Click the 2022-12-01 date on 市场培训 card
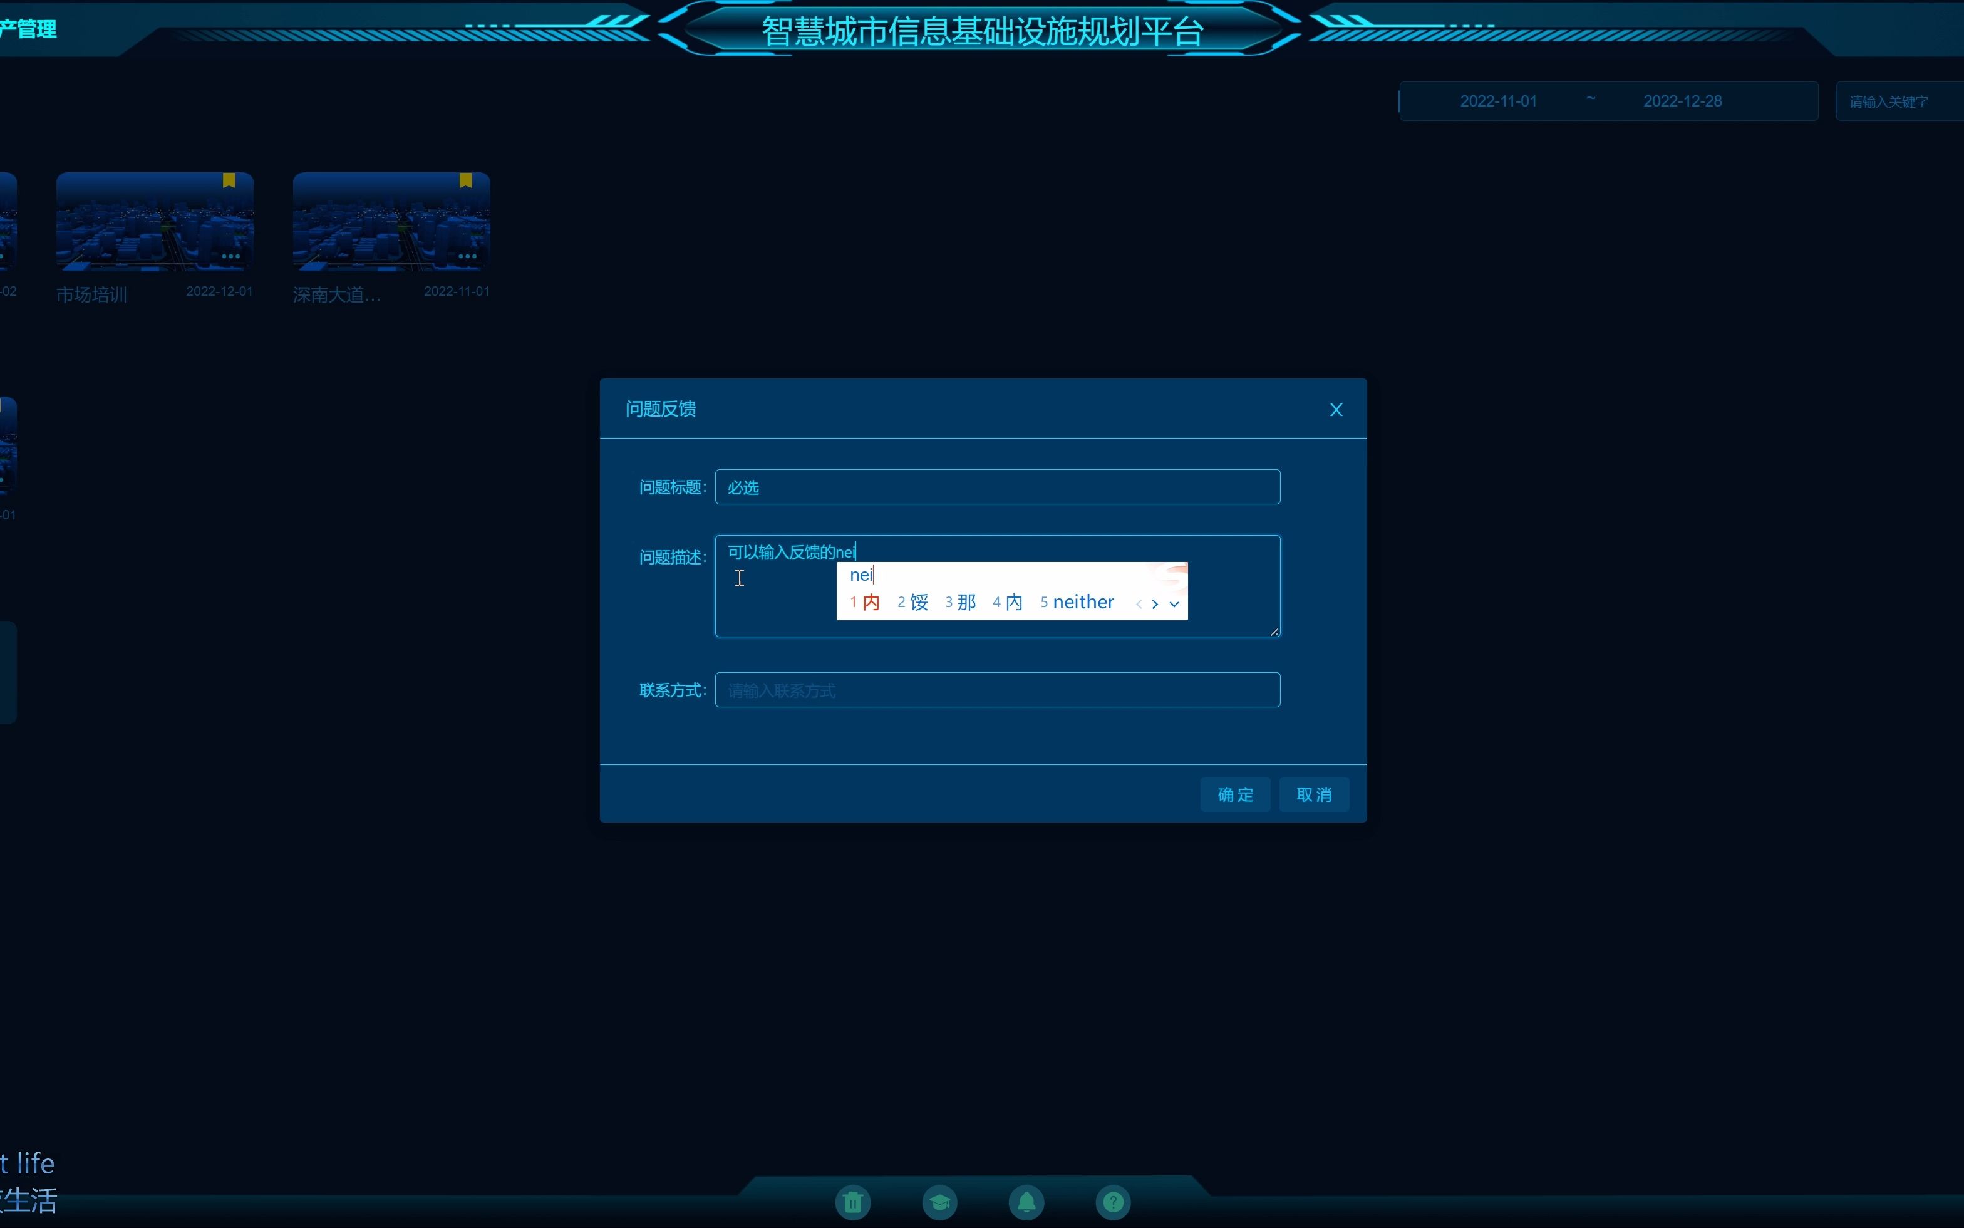Image resolution: width=1964 pixels, height=1228 pixels. [x=219, y=291]
